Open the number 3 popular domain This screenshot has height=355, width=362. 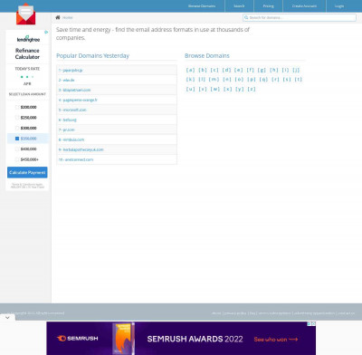[x=74, y=90]
